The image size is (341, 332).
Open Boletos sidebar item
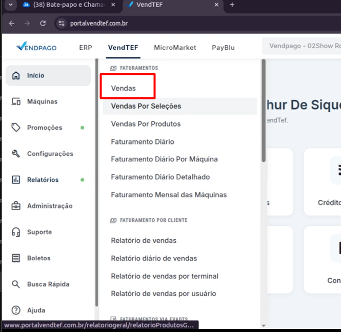(48, 258)
